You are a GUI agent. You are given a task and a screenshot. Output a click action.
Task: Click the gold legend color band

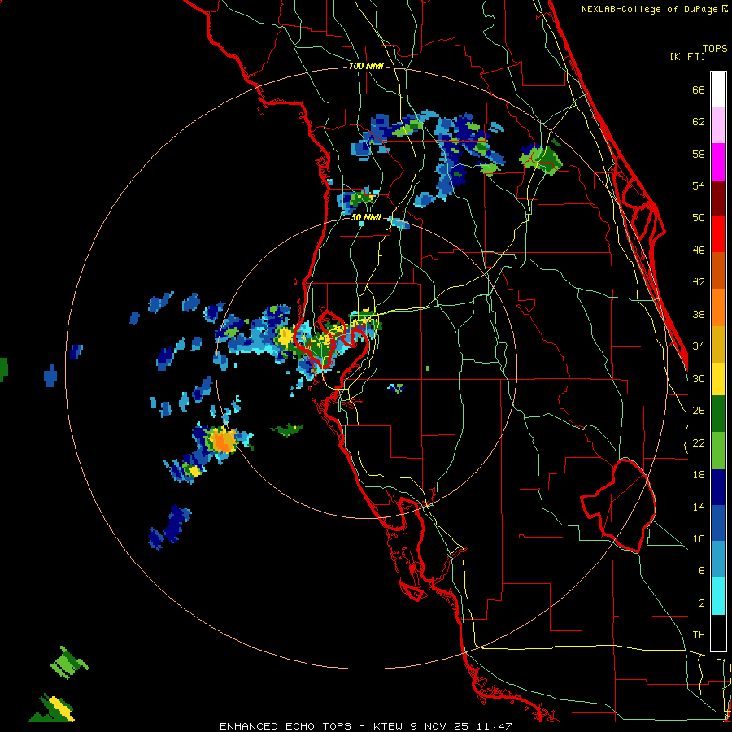(x=718, y=344)
